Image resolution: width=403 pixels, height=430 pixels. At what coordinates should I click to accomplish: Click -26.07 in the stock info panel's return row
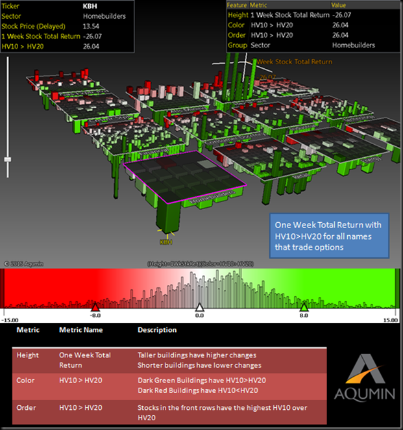point(92,36)
